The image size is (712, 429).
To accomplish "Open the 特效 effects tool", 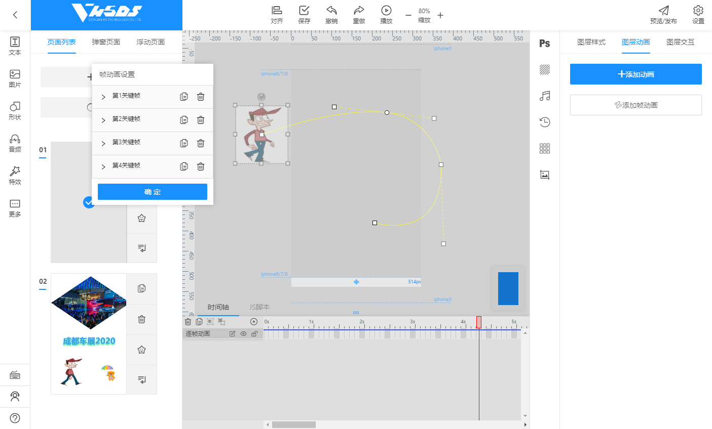I will (15, 175).
